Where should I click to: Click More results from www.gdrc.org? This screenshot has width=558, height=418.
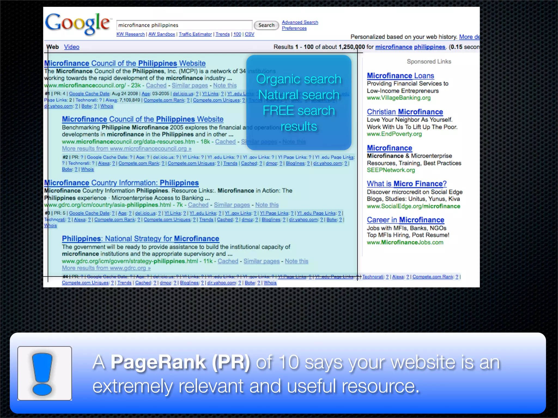(x=106, y=268)
